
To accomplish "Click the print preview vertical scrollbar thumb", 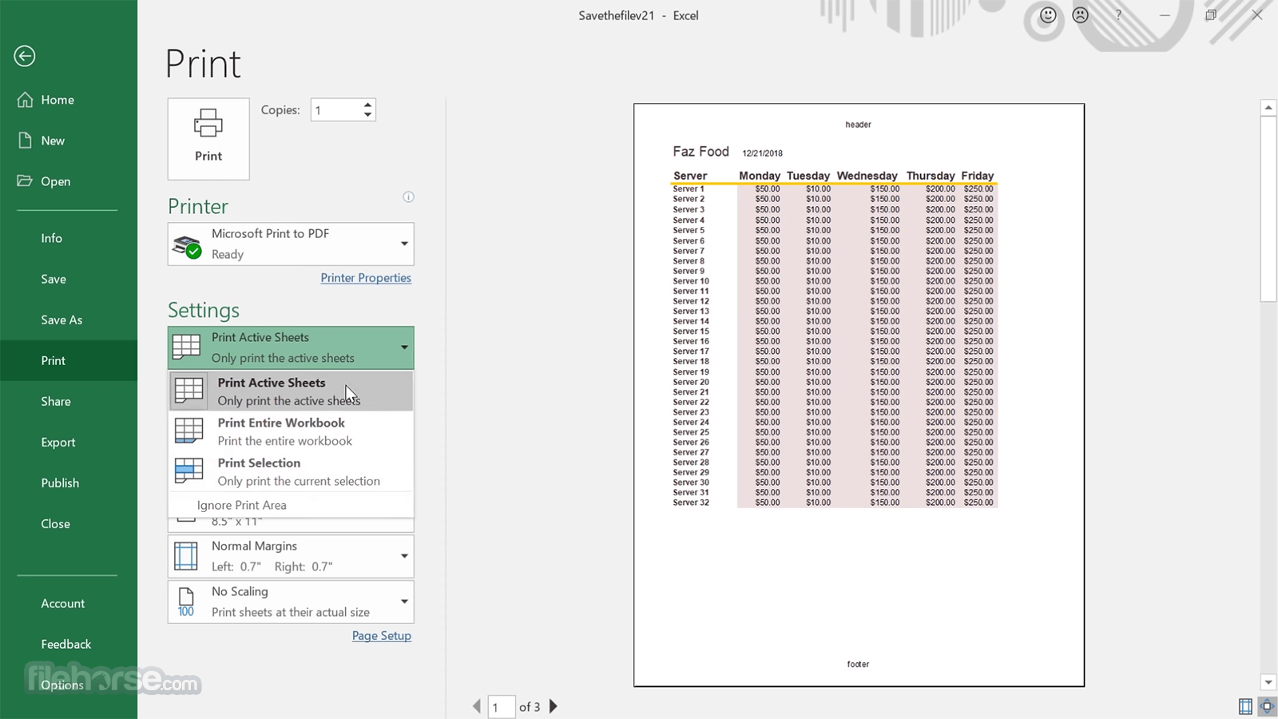I will (x=1268, y=209).
